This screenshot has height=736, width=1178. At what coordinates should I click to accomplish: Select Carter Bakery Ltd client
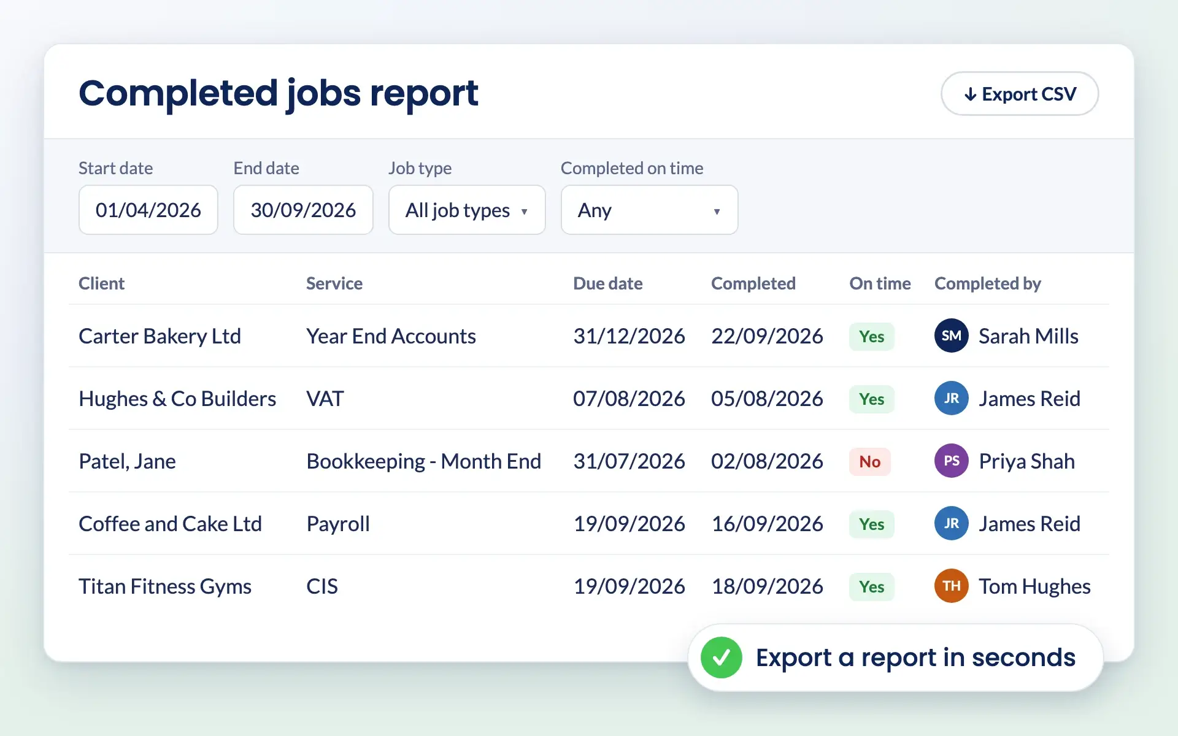pos(160,336)
